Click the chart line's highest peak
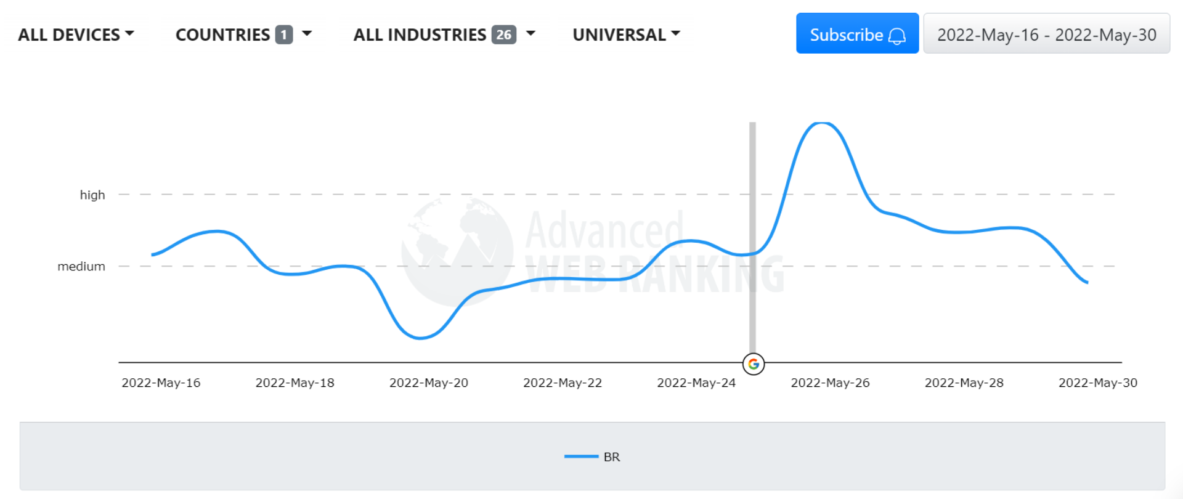Screen dimensions: 1183x499 [821, 123]
